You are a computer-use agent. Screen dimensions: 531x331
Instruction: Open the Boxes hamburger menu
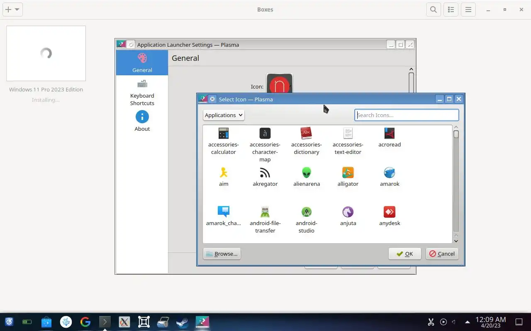[x=468, y=10]
